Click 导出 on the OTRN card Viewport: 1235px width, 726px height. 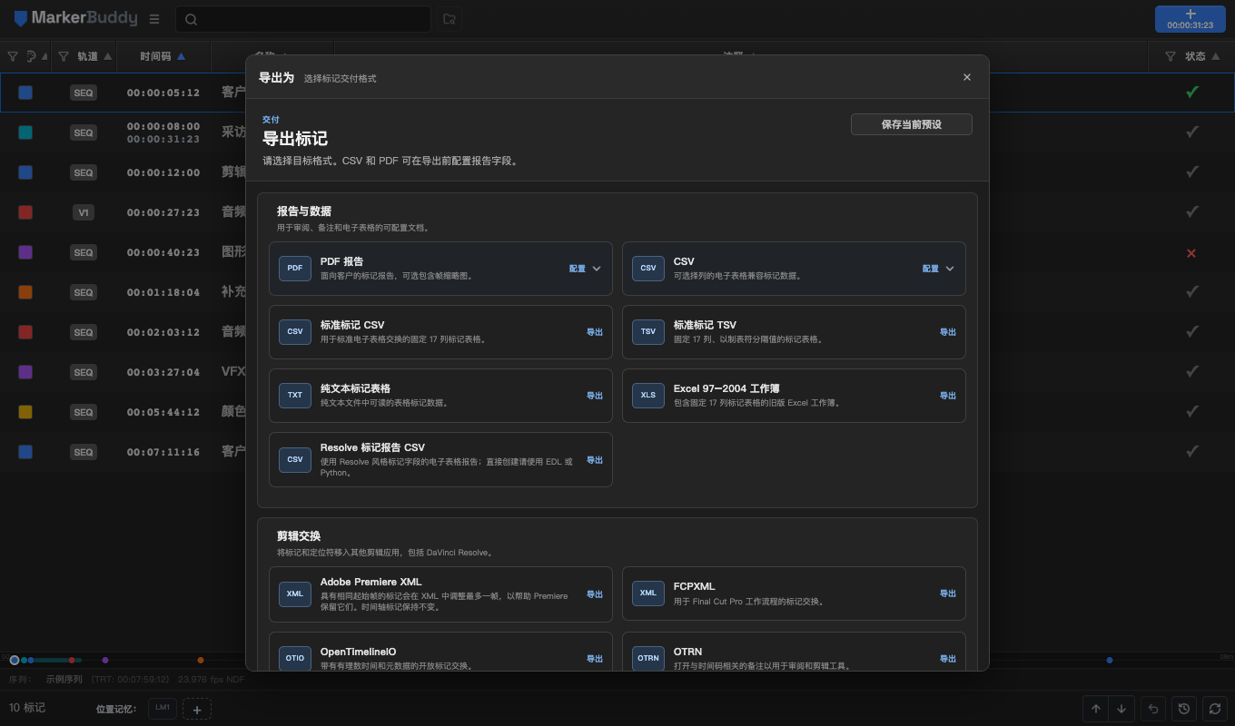tap(948, 659)
